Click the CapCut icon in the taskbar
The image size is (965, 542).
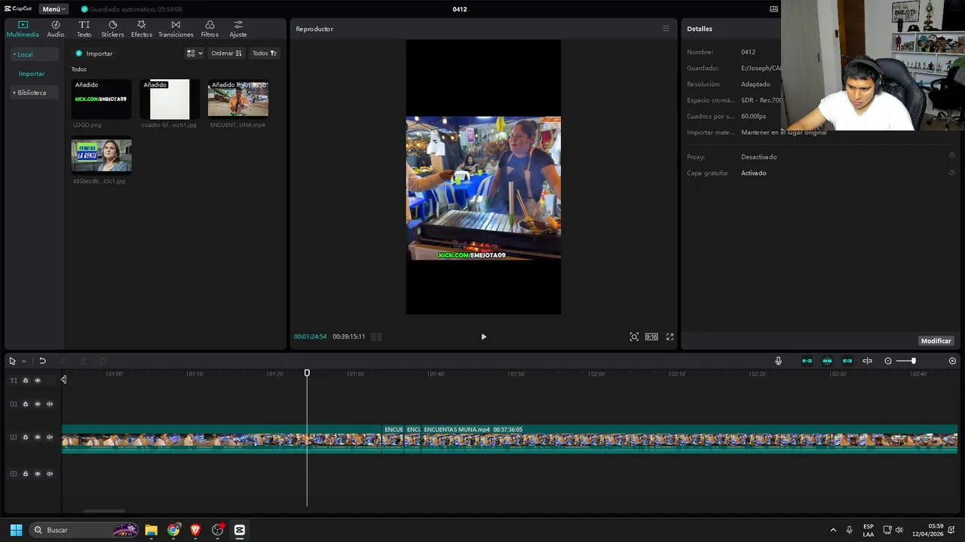click(240, 530)
